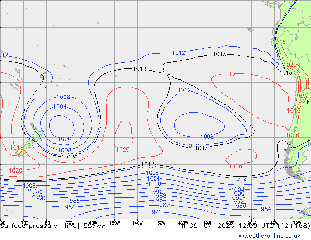Click the 984 label near 80W

pos(266,209)
